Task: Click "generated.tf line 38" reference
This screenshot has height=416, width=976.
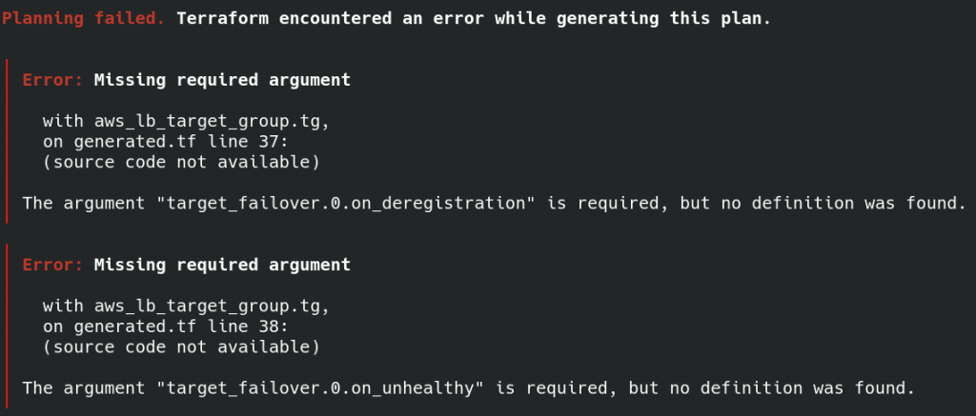Action: coord(178,327)
